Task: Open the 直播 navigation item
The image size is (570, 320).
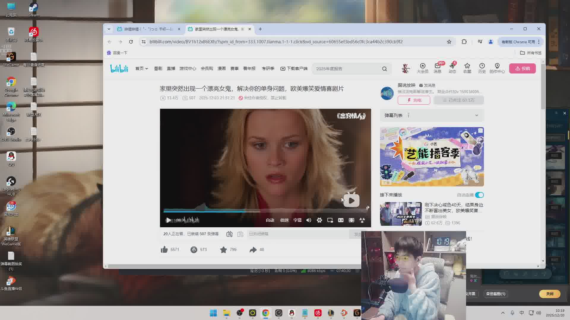Action: click(171, 68)
